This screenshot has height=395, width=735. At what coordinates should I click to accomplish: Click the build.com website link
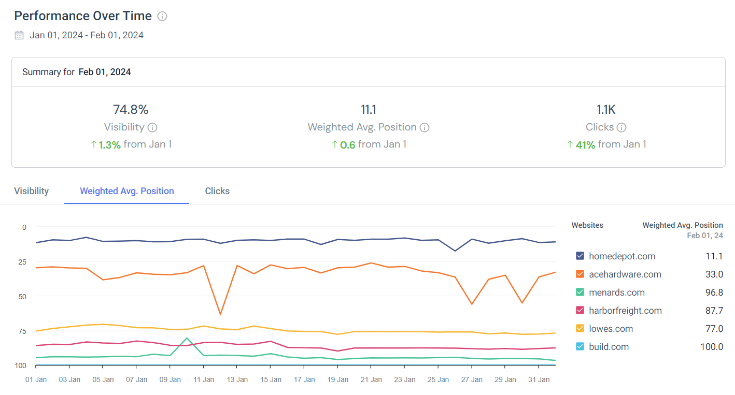[x=609, y=346]
